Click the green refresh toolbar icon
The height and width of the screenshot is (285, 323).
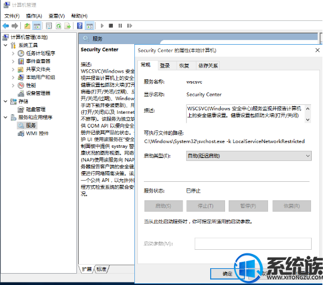[59, 26]
